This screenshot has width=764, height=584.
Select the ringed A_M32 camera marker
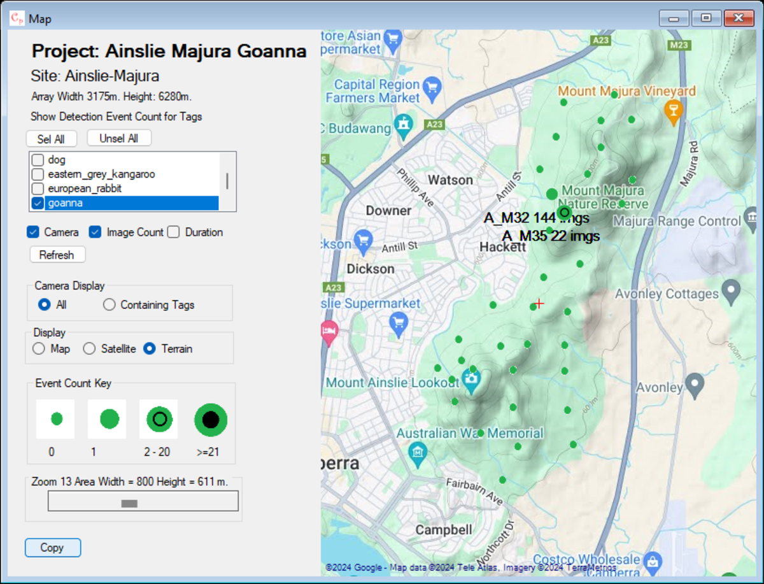565,212
